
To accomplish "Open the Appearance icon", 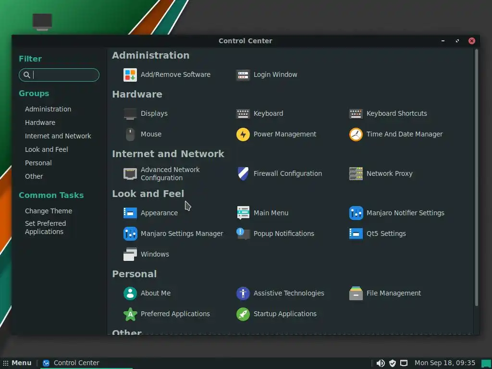I will point(130,213).
